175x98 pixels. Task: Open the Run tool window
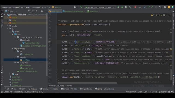[14, 89]
